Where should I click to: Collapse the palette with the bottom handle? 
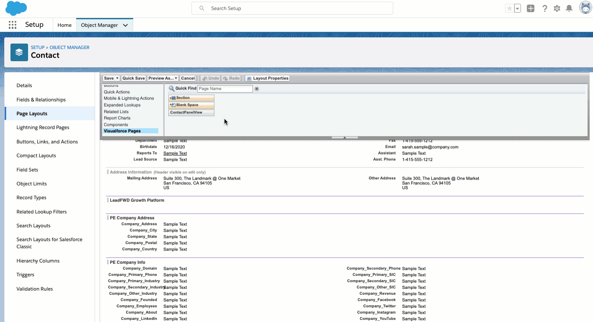(345, 137)
